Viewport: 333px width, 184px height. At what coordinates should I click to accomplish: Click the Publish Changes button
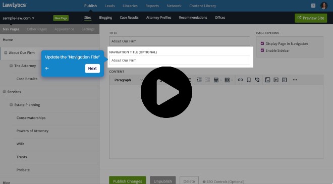(x=128, y=180)
